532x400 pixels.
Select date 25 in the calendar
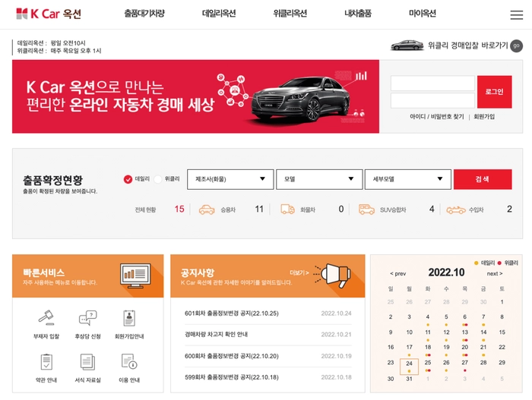pyautogui.click(x=428, y=363)
